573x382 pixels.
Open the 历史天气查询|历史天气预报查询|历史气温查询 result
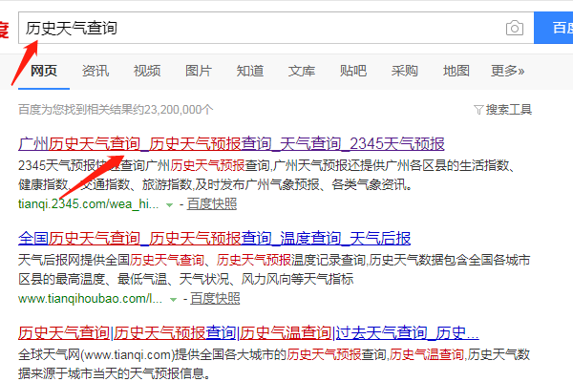(x=248, y=333)
